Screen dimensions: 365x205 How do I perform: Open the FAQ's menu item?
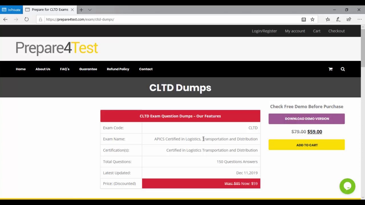pos(65,69)
